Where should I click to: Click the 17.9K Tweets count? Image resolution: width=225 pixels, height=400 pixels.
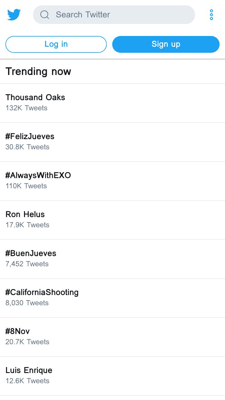pyautogui.click(x=27, y=225)
